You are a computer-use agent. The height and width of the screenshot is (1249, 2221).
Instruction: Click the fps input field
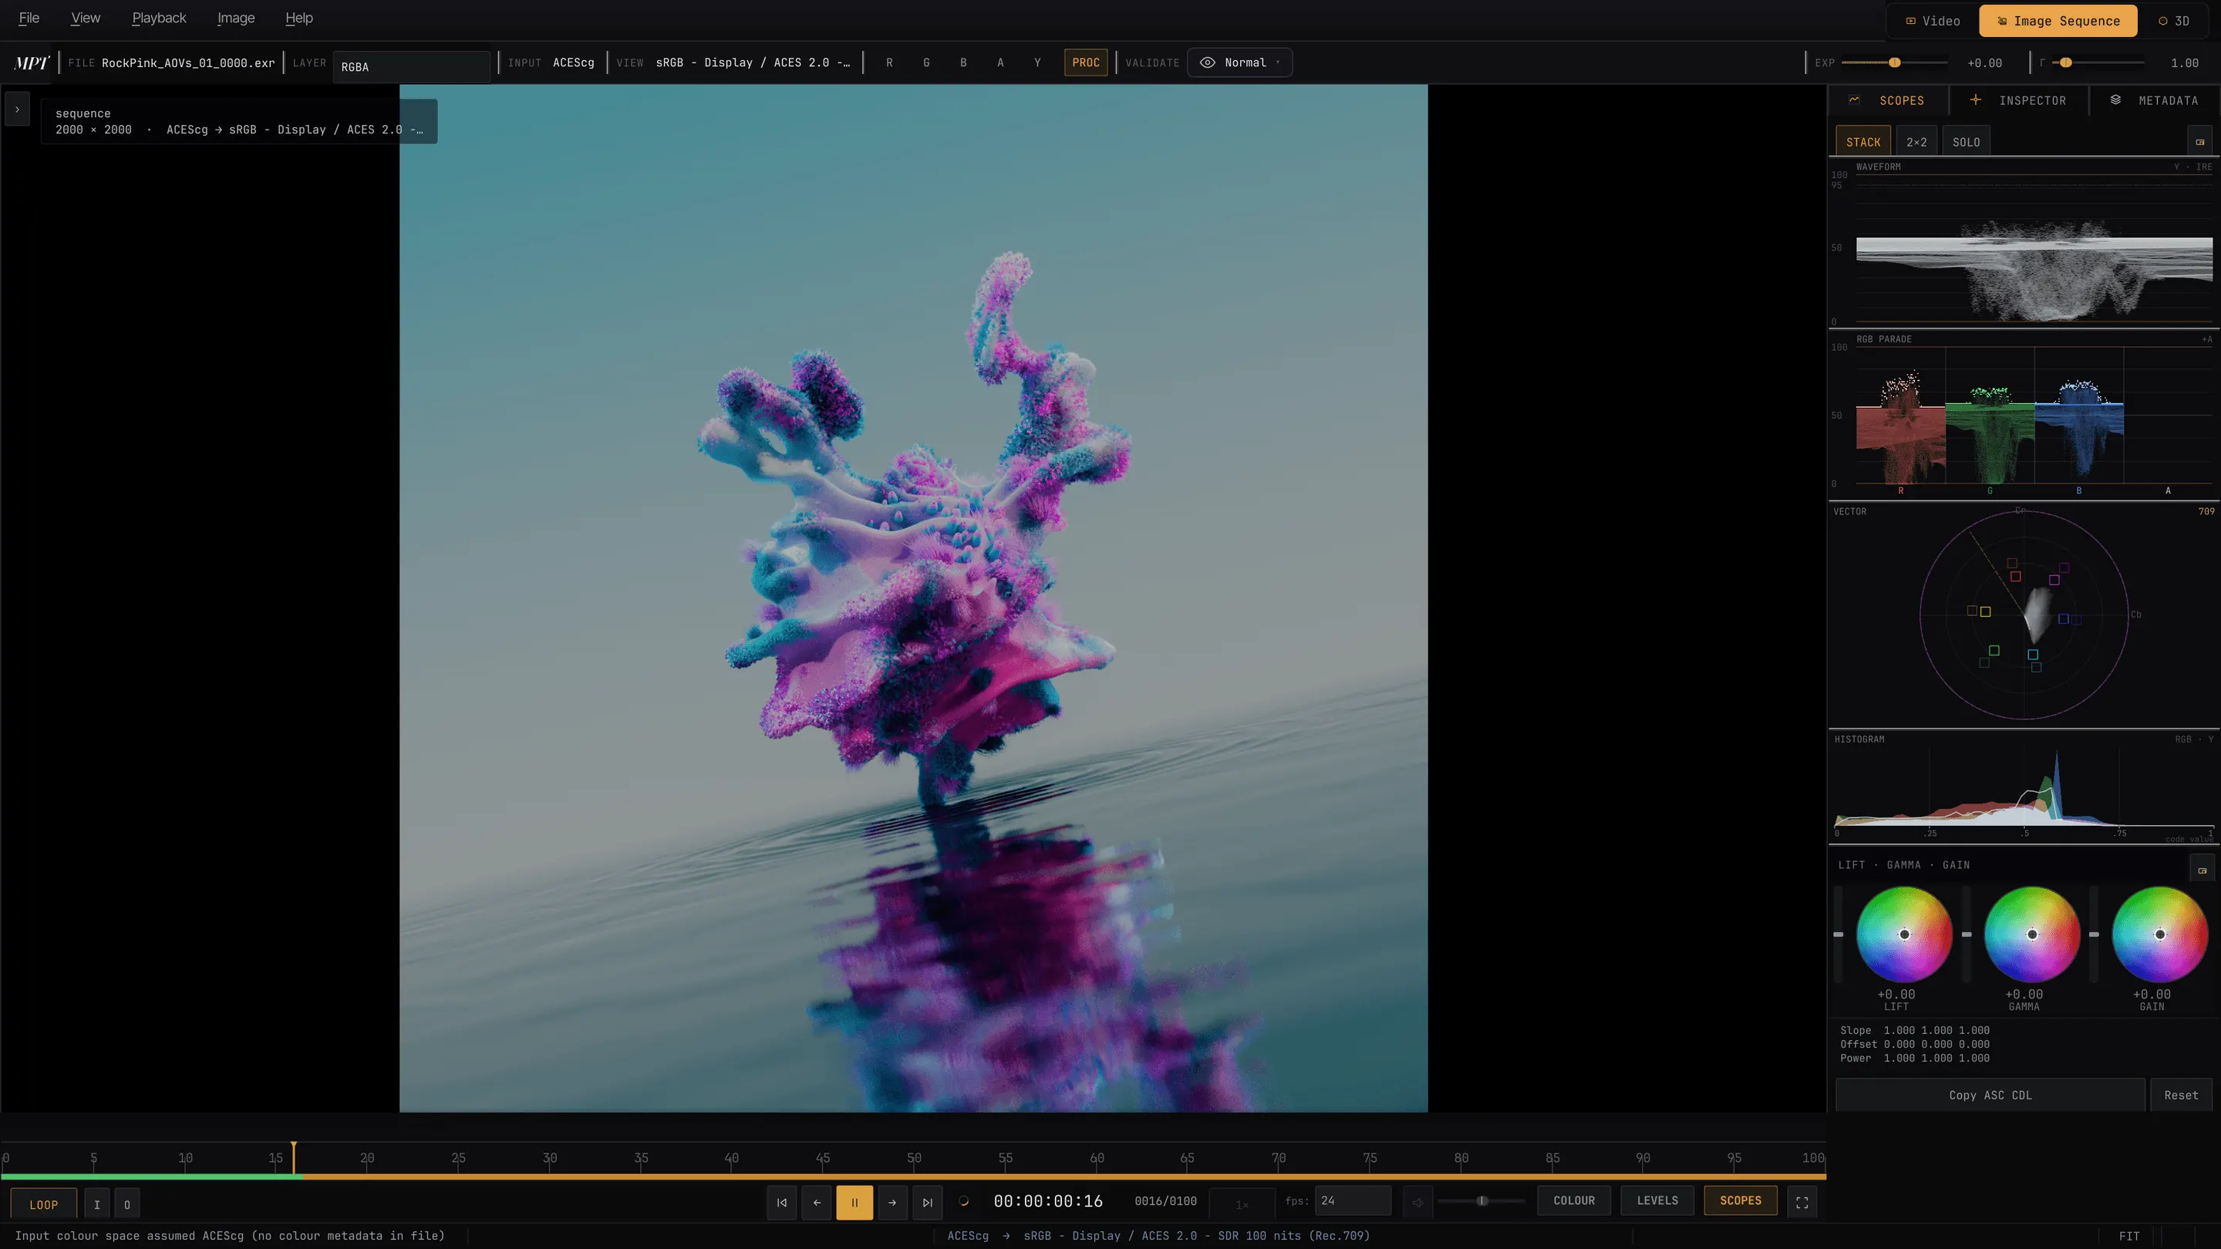(x=1352, y=1200)
